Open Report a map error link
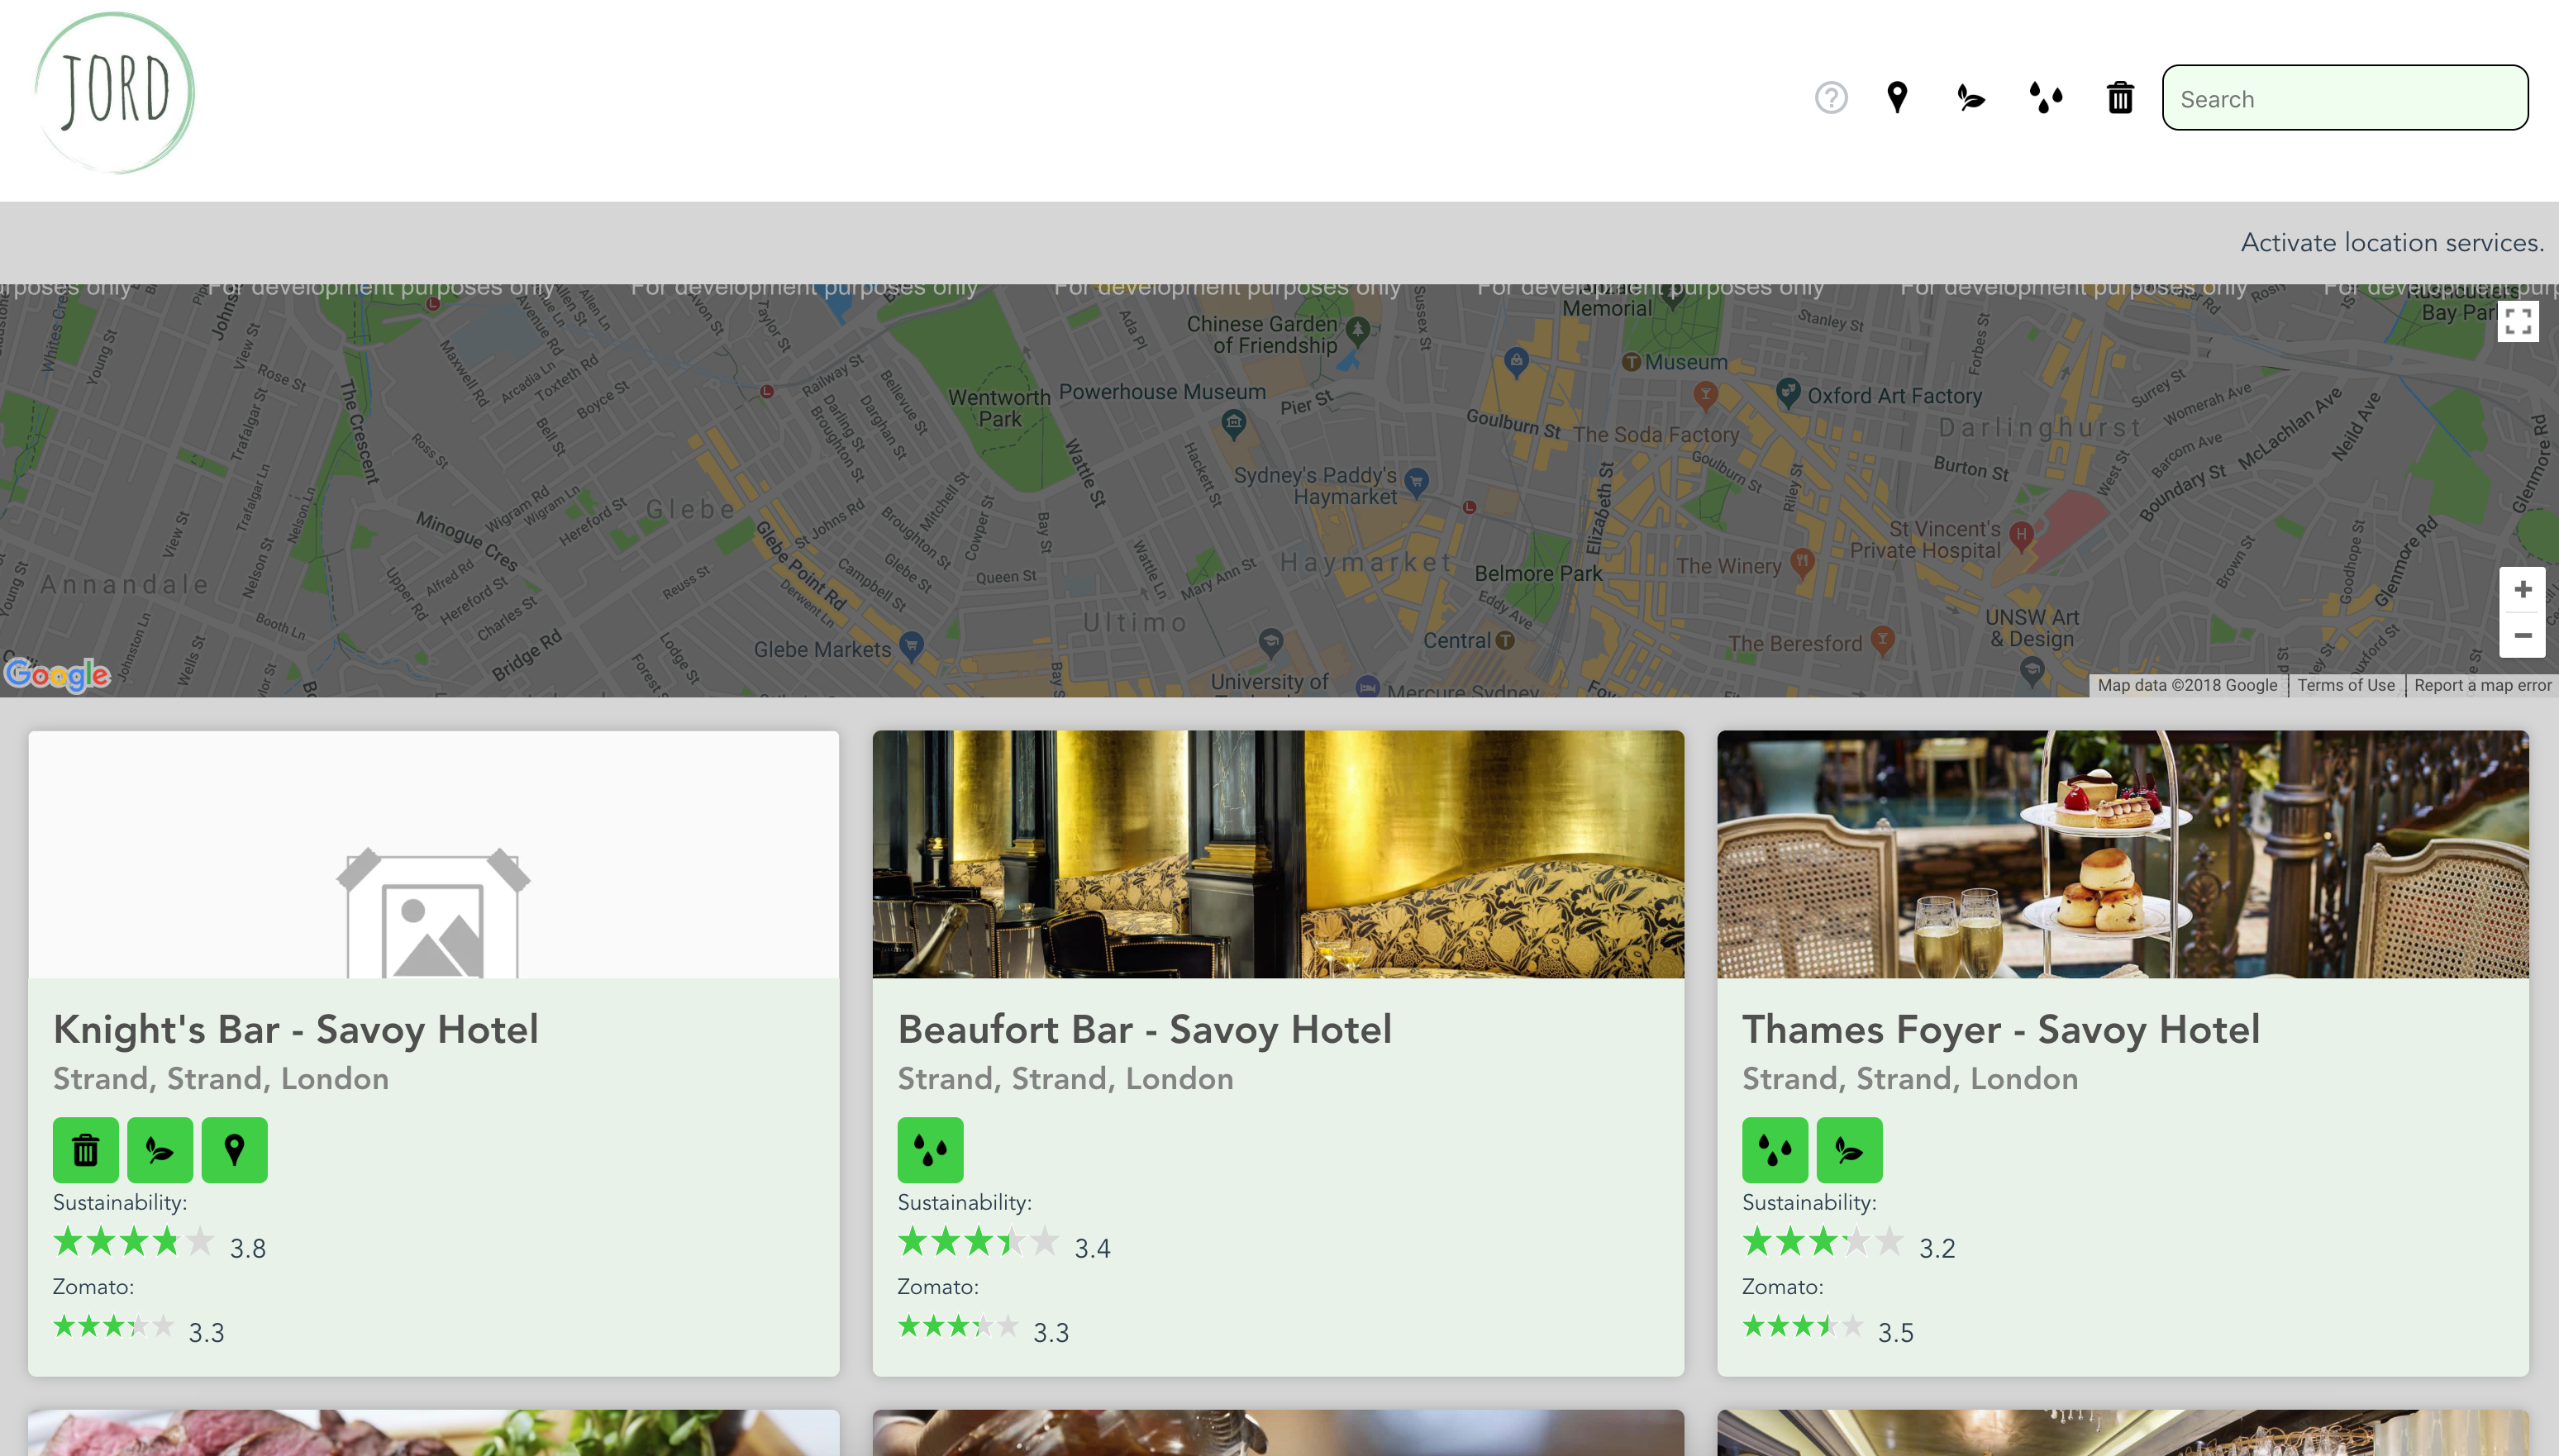 pyautogui.click(x=2482, y=685)
